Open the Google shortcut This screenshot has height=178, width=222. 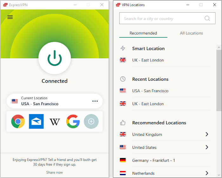point(73,121)
